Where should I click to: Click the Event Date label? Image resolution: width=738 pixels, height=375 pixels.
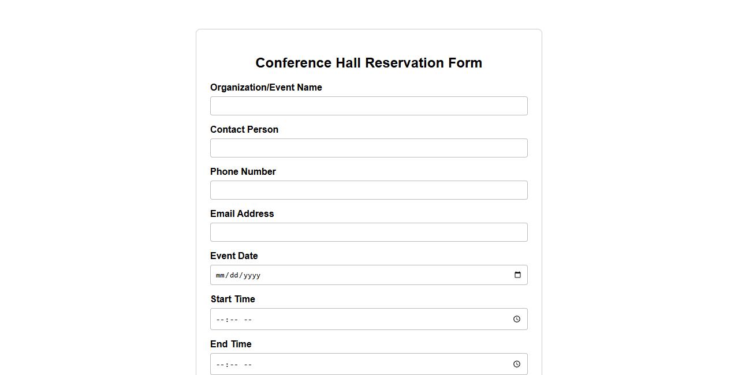point(234,256)
